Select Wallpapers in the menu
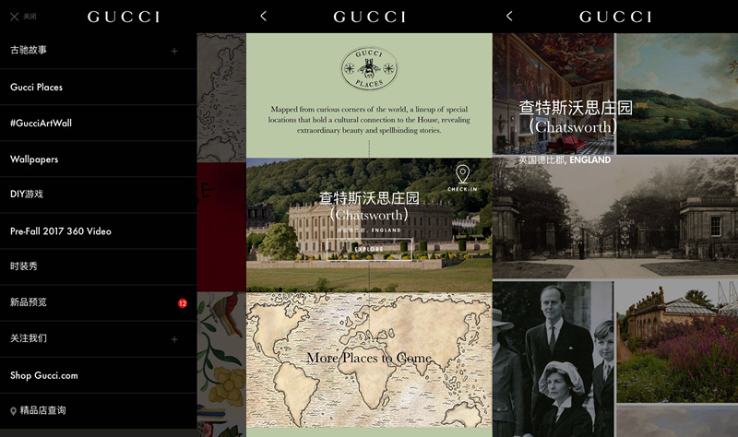This screenshot has height=437, width=738. coord(99,159)
